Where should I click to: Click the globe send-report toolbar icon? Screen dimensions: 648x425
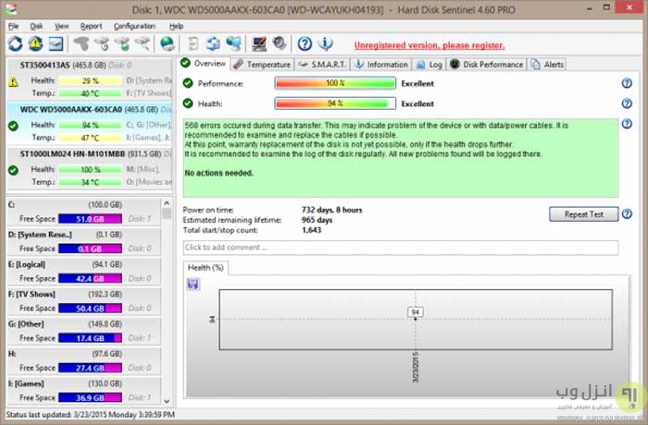pos(168,43)
